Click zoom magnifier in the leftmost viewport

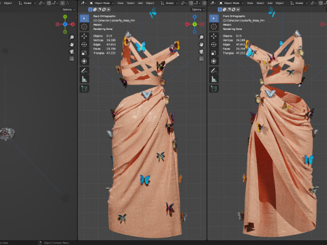tap(72, 37)
